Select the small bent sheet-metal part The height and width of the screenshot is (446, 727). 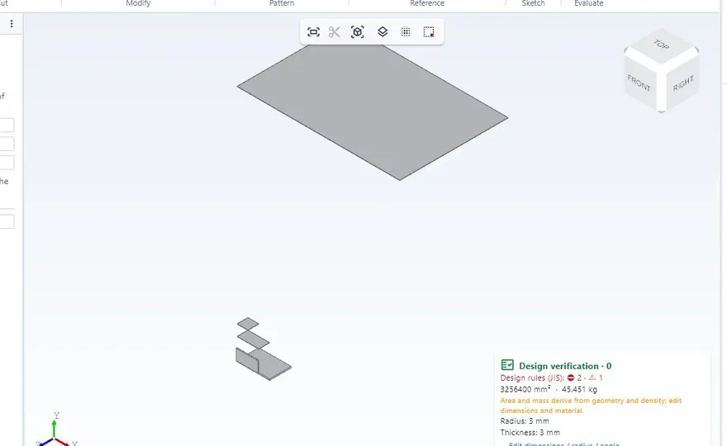(x=265, y=363)
